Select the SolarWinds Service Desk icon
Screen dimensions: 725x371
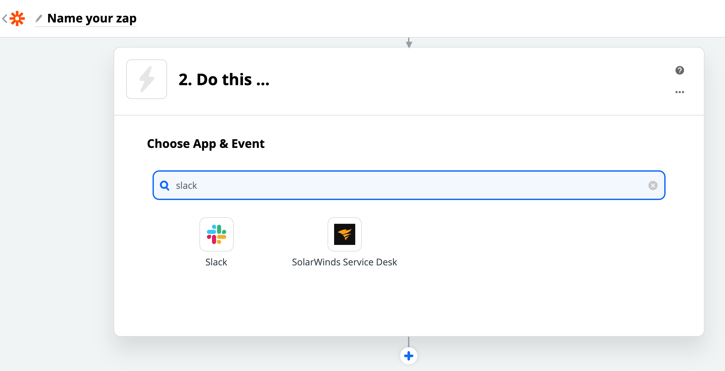tap(344, 234)
